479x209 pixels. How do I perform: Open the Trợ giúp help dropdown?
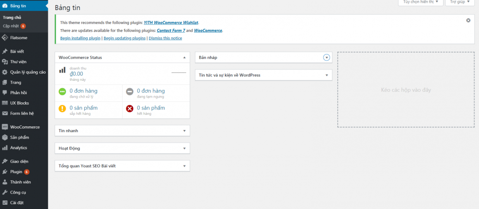point(461,2)
